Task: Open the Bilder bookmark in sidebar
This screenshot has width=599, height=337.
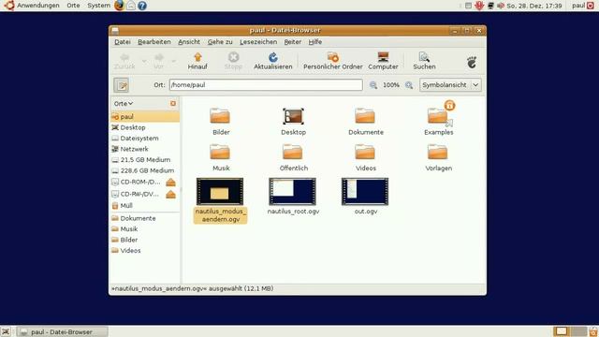Action: coord(145,240)
